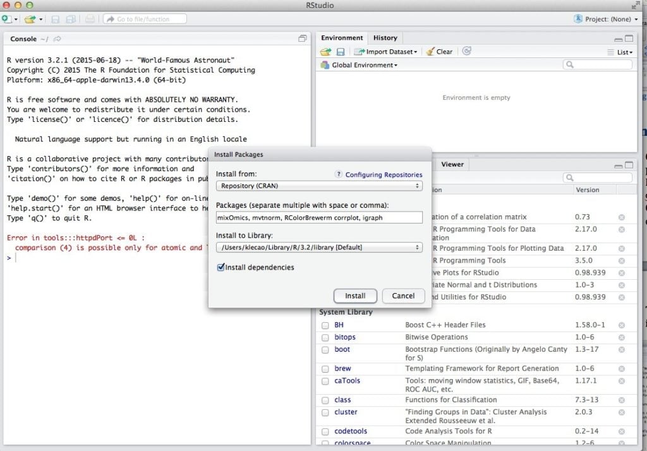Viewport: 647px width, 451px height.
Task: Open the caTools package link
Action: [347, 380]
